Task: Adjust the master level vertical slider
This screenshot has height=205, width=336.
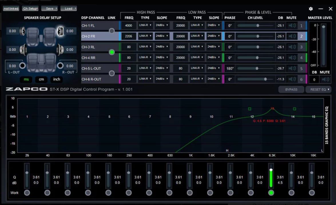Action: (324, 45)
